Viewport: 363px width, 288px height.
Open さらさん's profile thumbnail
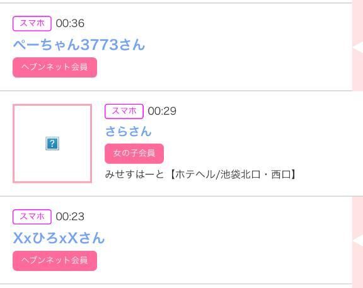[x=52, y=144]
